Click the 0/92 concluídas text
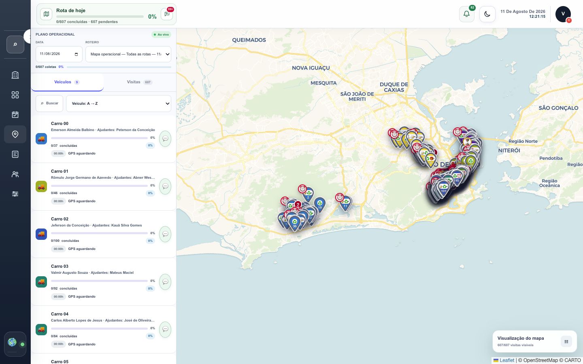 pyautogui.click(x=64, y=289)
